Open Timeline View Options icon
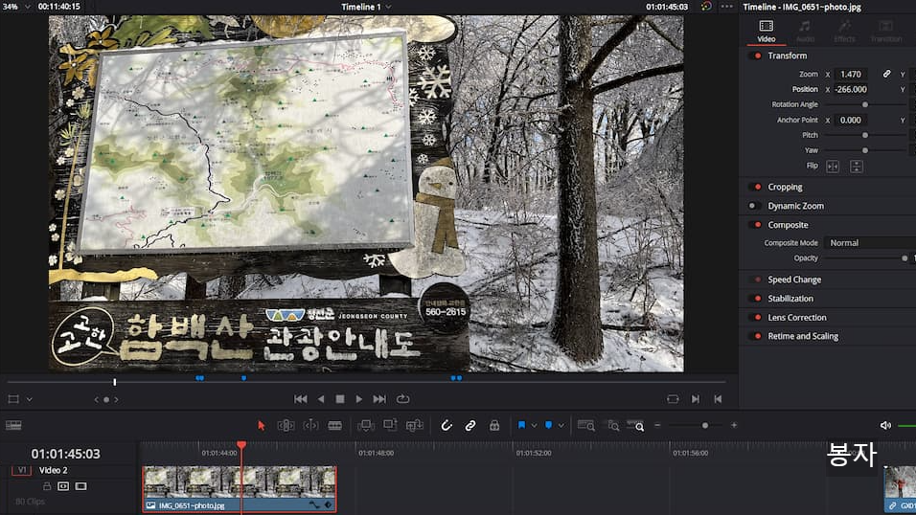Image resolution: width=916 pixels, height=515 pixels. [x=13, y=426]
